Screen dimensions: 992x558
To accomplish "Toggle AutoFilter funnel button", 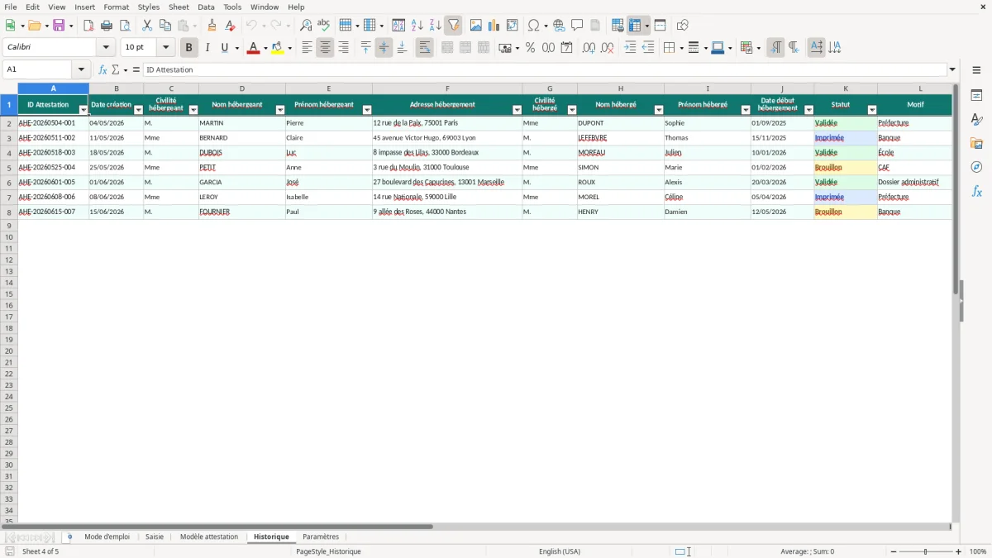I will click(454, 26).
